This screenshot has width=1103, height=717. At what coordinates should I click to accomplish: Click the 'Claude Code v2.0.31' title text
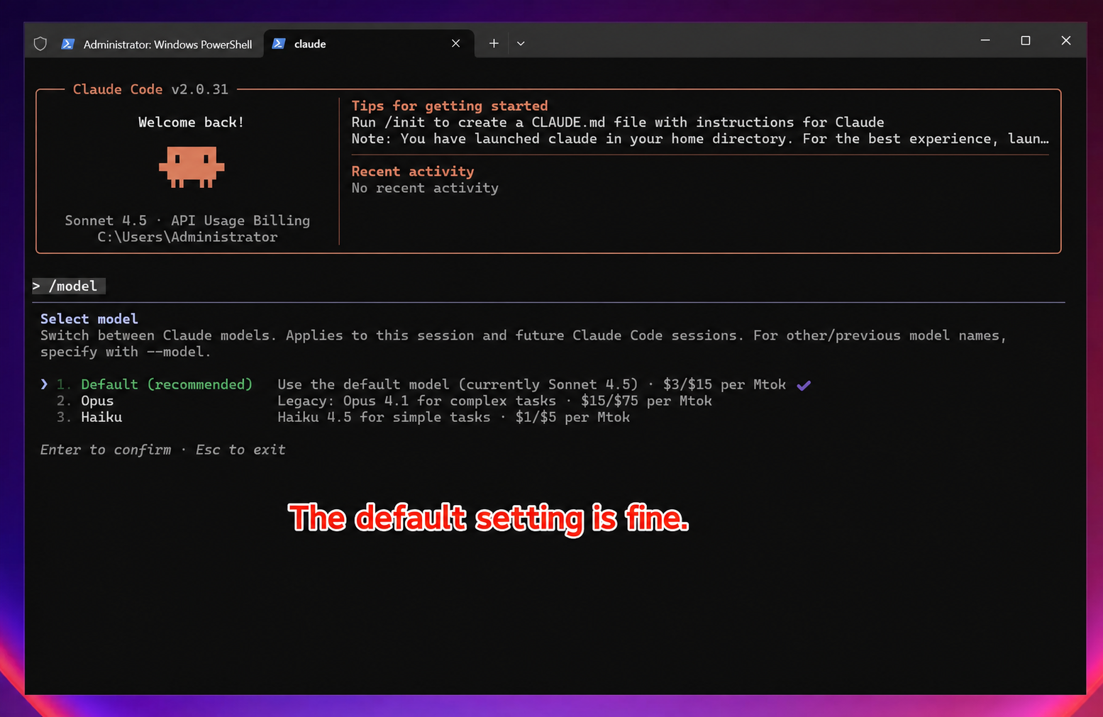150,89
